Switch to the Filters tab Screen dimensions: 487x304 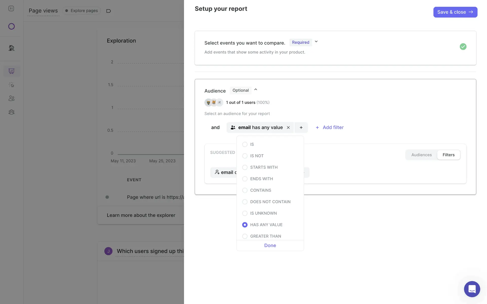(448, 155)
